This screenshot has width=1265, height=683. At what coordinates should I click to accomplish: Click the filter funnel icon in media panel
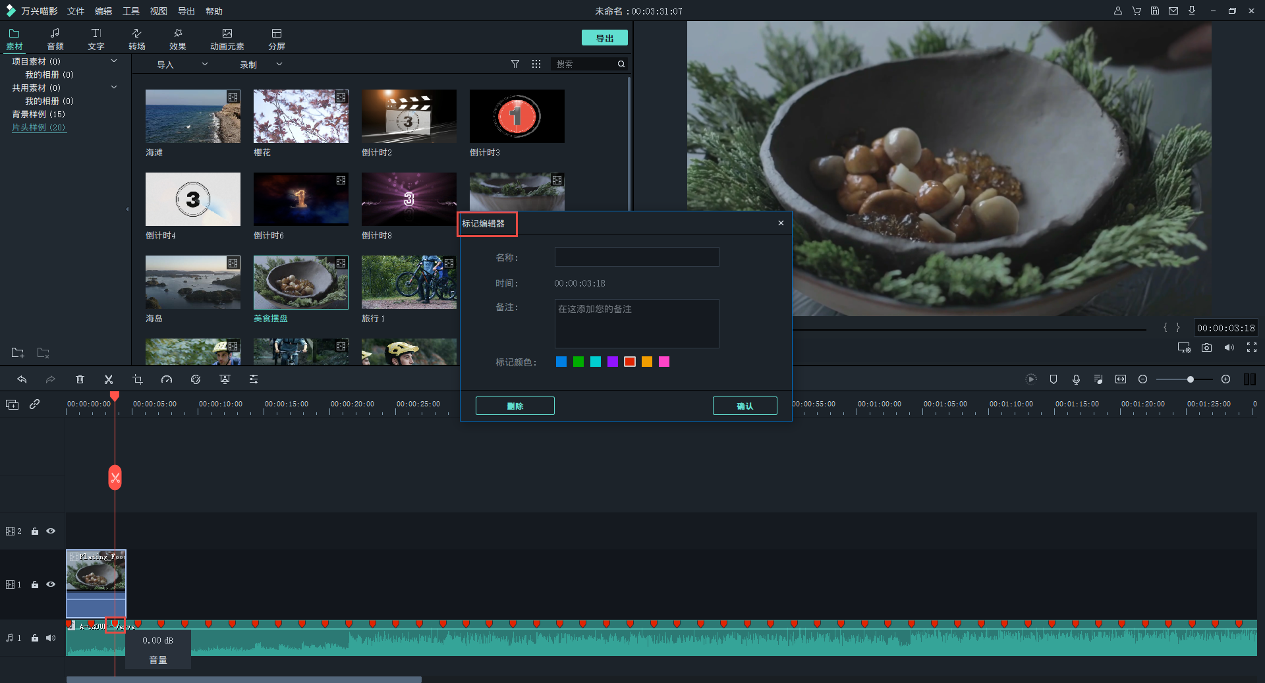pyautogui.click(x=515, y=64)
